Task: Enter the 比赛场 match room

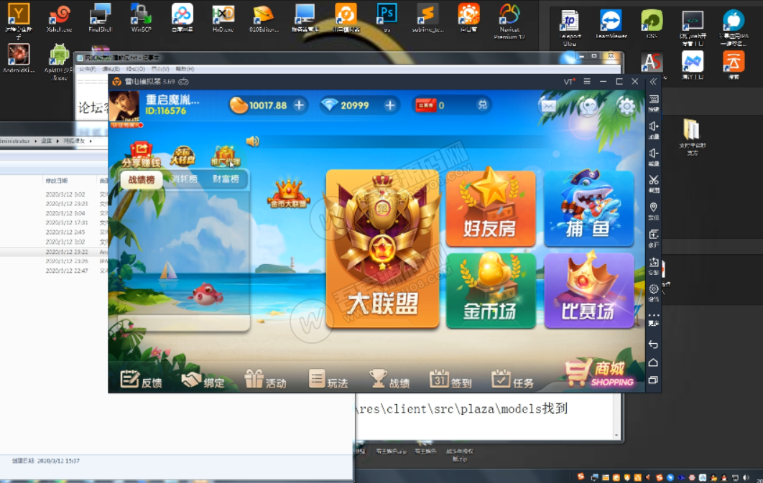Action: [589, 290]
